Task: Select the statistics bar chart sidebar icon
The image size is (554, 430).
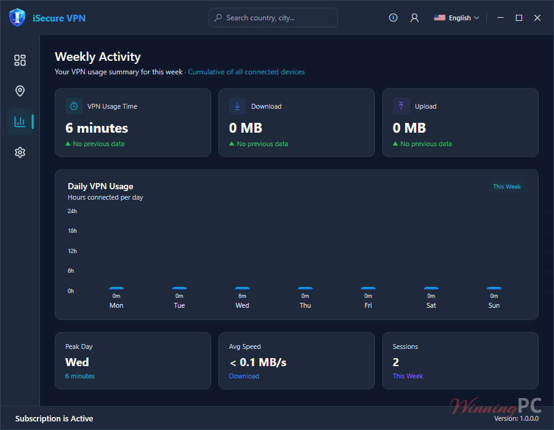Action: coord(20,122)
